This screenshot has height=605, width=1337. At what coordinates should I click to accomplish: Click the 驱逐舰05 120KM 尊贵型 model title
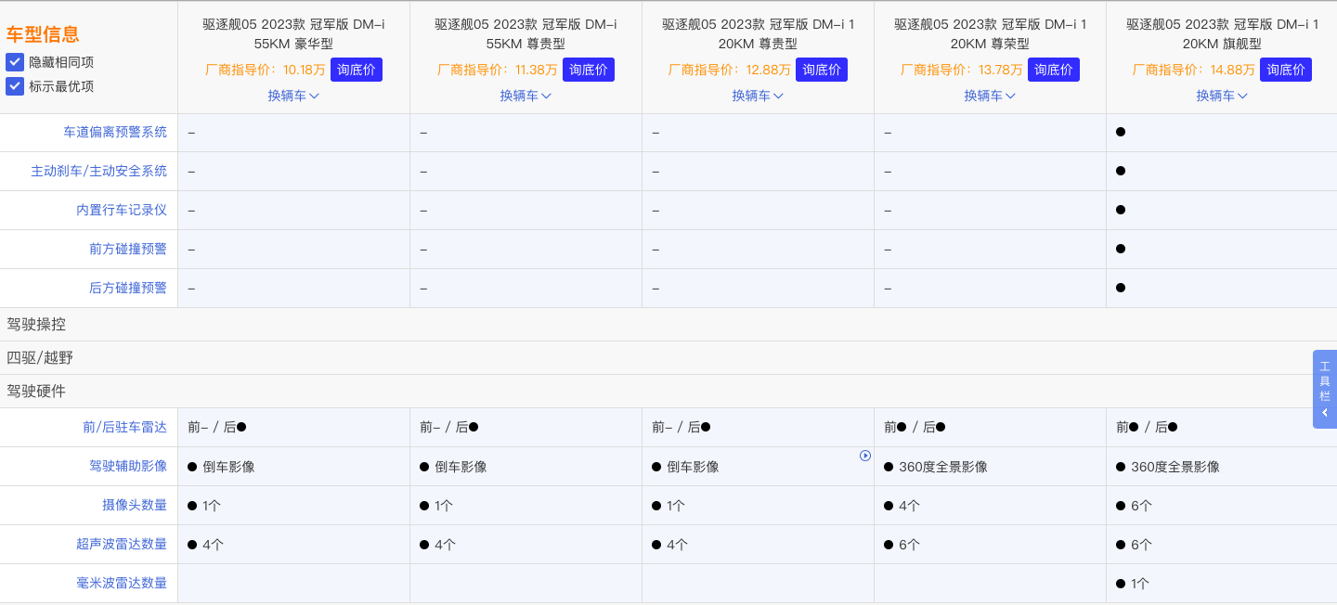click(x=758, y=34)
